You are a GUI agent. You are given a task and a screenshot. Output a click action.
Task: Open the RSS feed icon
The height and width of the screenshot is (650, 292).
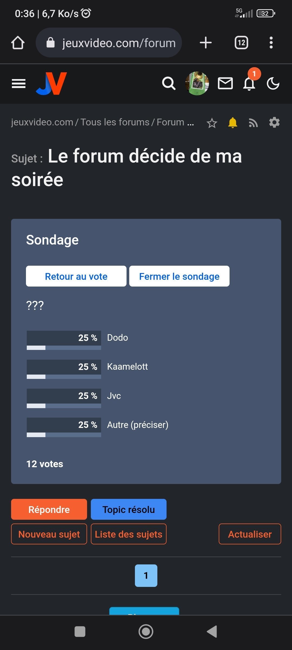click(x=253, y=123)
